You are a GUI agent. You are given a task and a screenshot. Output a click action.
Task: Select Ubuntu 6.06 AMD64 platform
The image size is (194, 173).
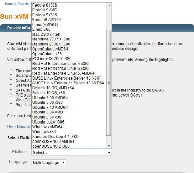[x=69, y=98]
